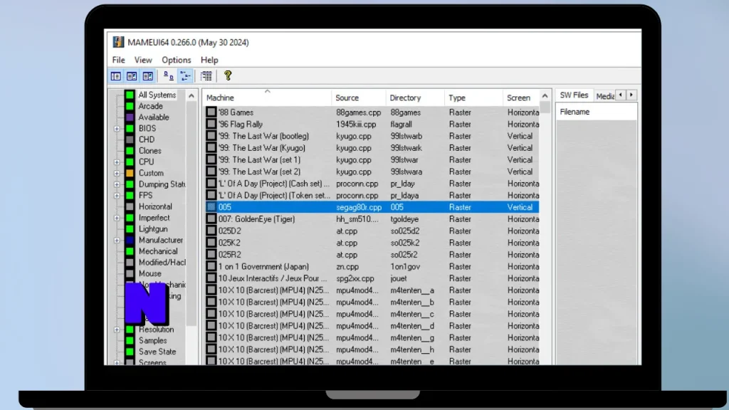The height and width of the screenshot is (410, 729).
Task: Click the folder tree scrollbar thumb
Action: (x=191, y=213)
